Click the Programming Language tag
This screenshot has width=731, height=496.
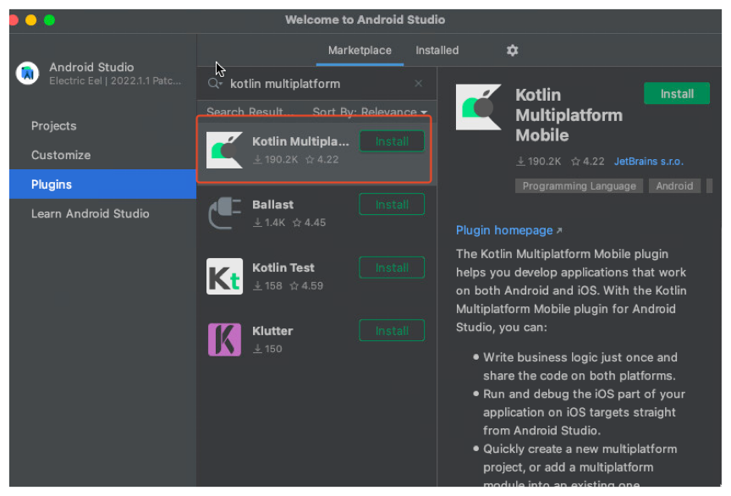(x=579, y=185)
